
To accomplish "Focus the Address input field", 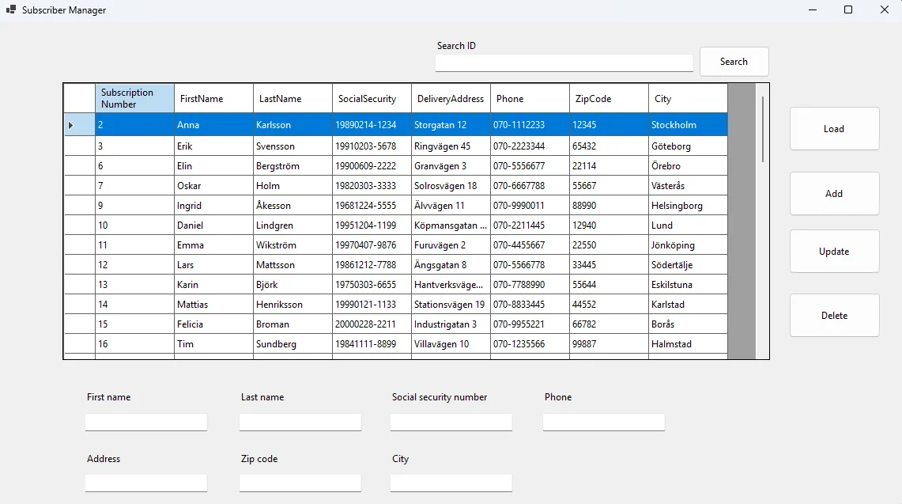I will click(x=146, y=483).
